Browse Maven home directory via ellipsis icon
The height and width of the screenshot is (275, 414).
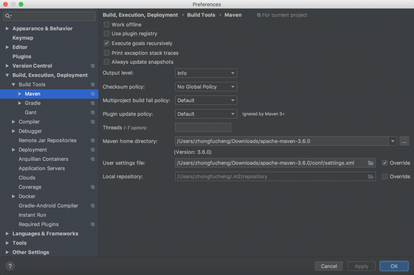404,141
